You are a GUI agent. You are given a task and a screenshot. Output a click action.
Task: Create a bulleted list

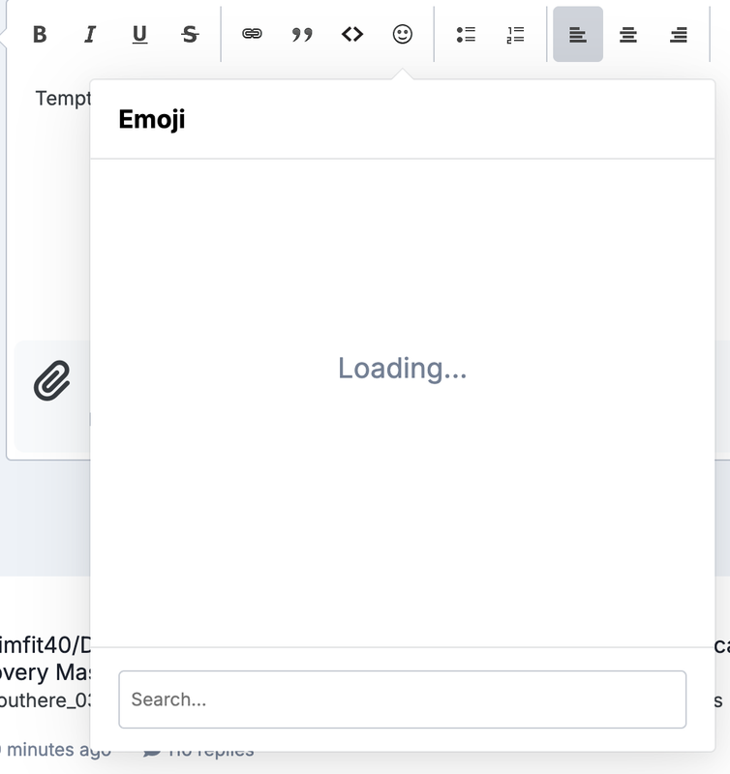[x=466, y=34]
